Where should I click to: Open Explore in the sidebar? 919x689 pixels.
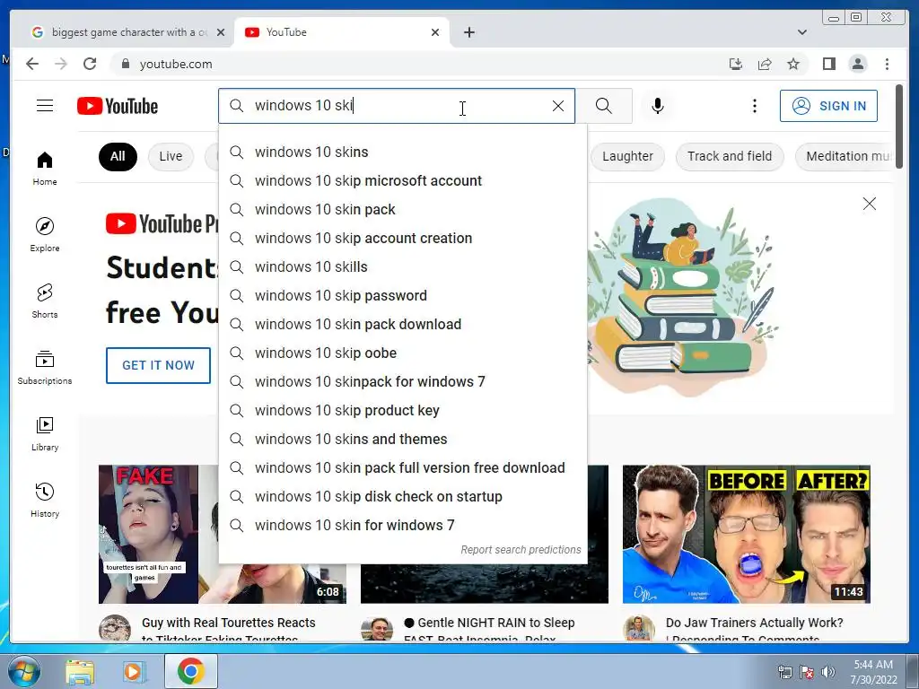coord(45,235)
